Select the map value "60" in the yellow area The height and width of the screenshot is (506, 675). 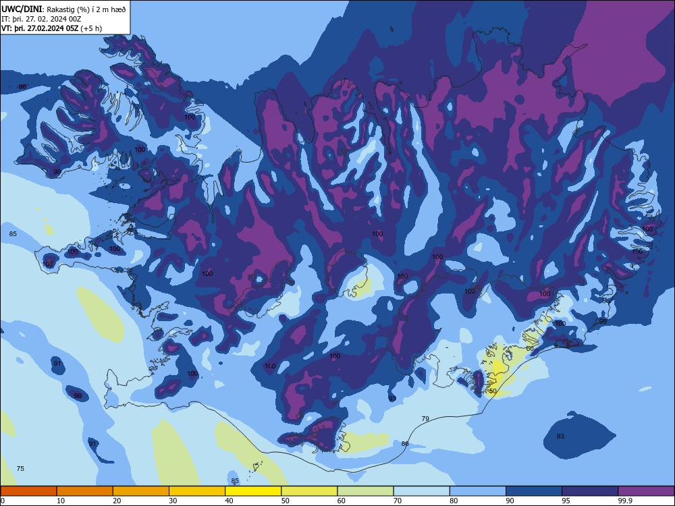pyautogui.click(x=530, y=349)
